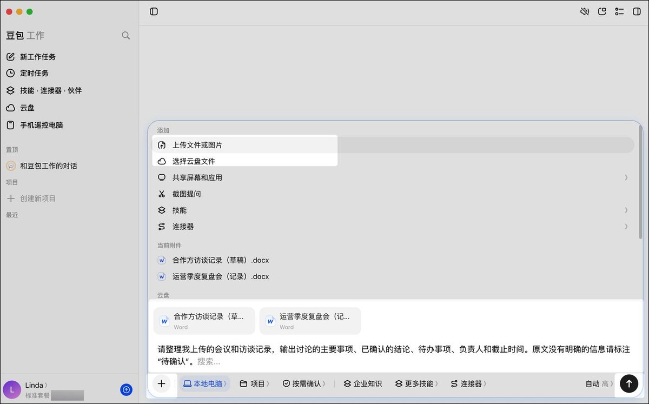Open 手机遥控电脑
649x404 pixels.
point(69,125)
